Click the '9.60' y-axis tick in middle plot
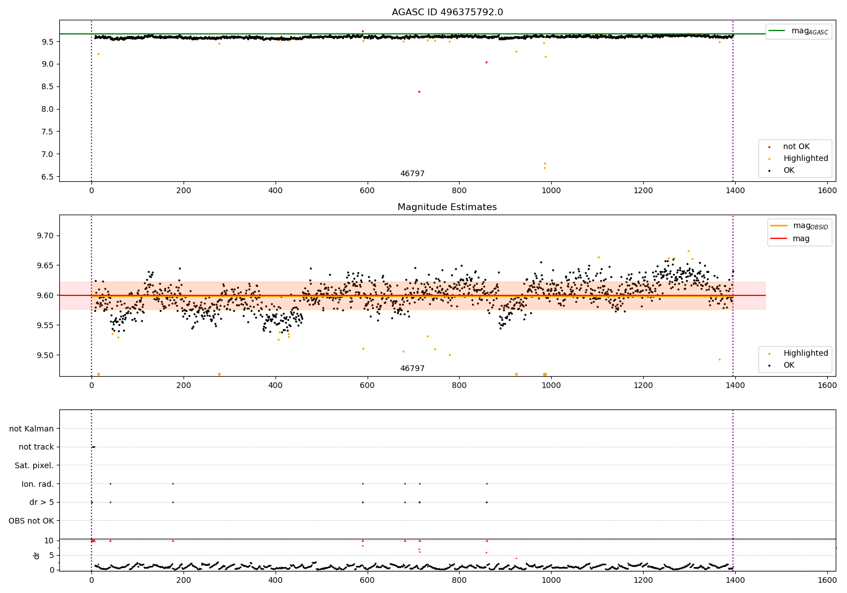The image size is (847, 593). (x=45, y=295)
